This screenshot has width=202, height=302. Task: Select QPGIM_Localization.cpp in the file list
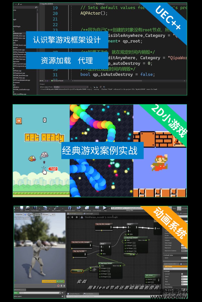click(21, 89)
